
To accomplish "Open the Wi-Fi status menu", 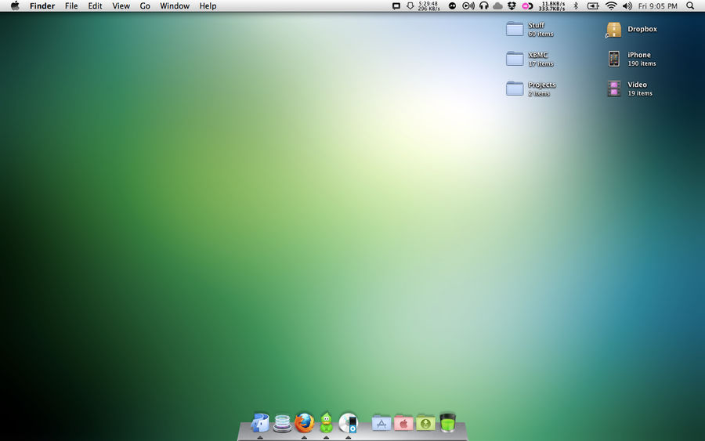I will pyautogui.click(x=610, y=5).
